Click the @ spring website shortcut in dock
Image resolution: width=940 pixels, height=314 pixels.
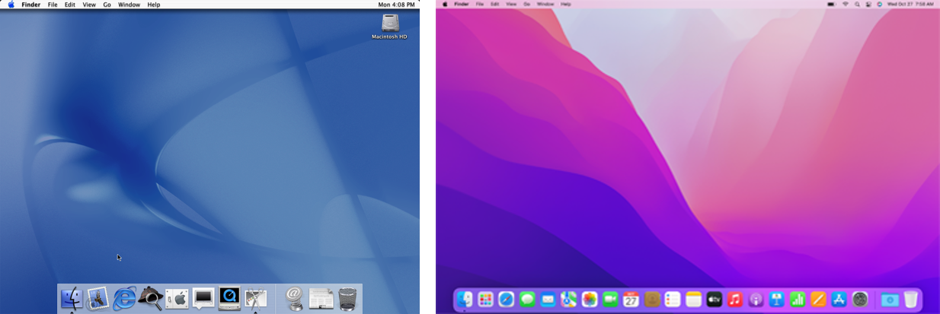pos(295,299)
